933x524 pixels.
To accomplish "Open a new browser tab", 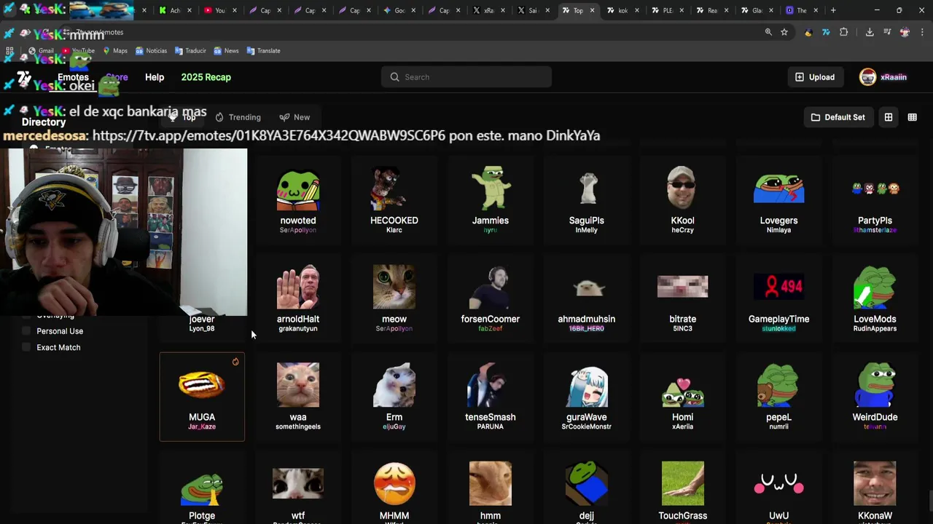I will (x=833, y=10).
